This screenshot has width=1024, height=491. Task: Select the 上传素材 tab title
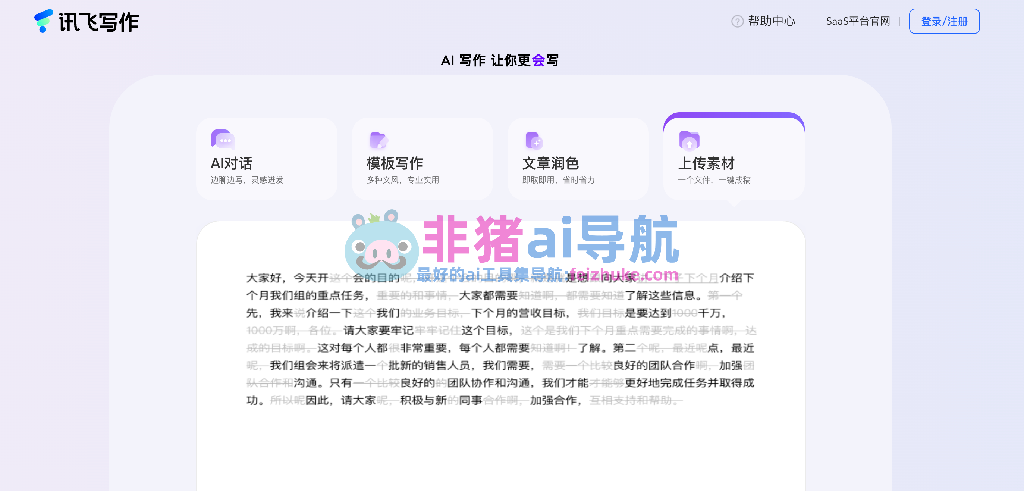[706, 163]
